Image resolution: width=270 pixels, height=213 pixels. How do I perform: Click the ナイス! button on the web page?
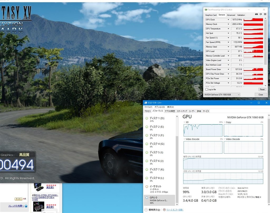point(19,199)
